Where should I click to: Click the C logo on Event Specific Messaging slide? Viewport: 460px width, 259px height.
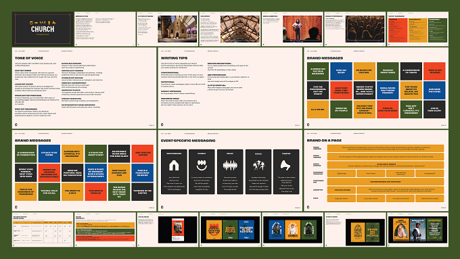(162, 207)
